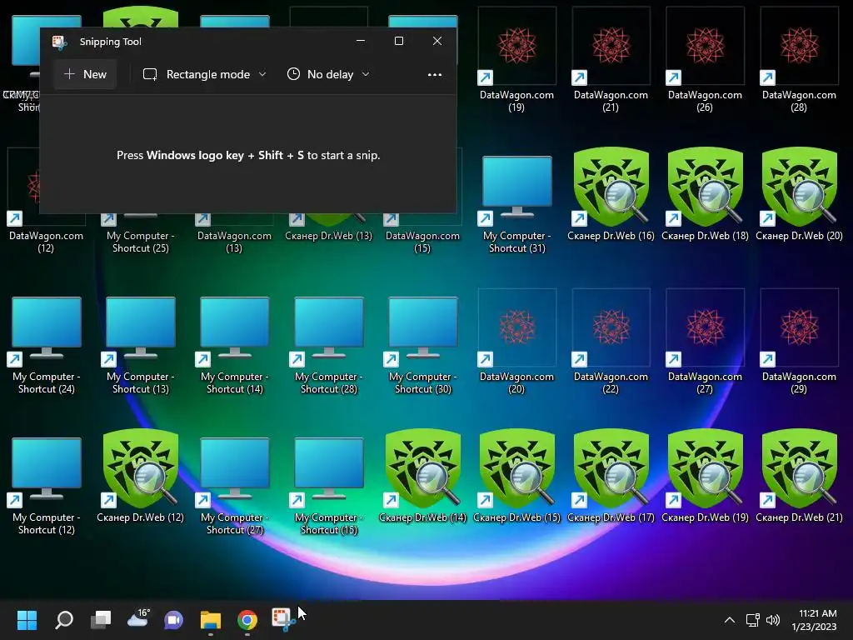Viewport: 853px width, 640px height.
Task: Click the DataWagon.com (15) label
Action: click(x=422, y=242)
